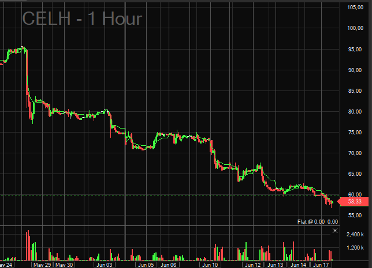372x268 pixels.
Task: Select the Jun 10 date label
Action: pyautogui.click(x=210, y=265)
